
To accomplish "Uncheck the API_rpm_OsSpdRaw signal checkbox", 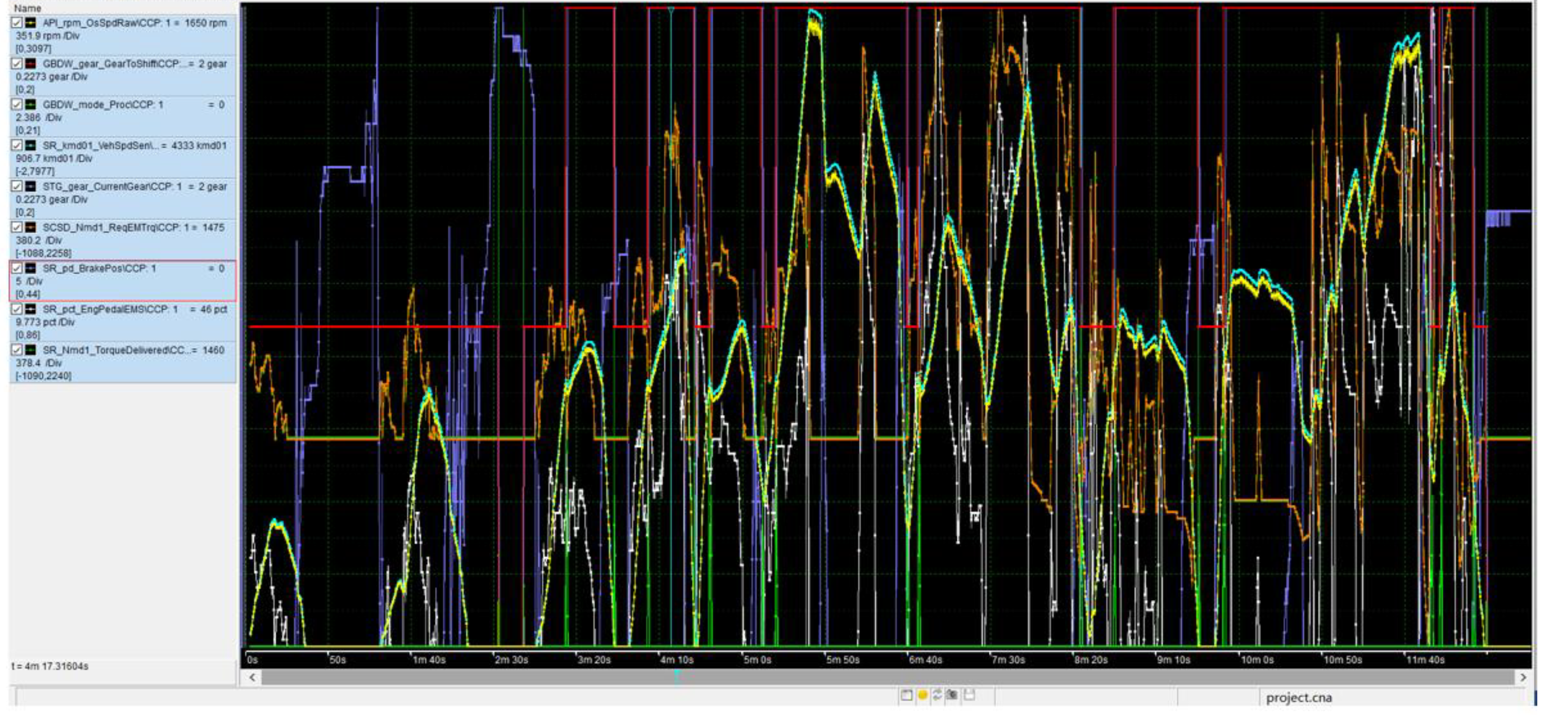I will [x=17, y=23].
